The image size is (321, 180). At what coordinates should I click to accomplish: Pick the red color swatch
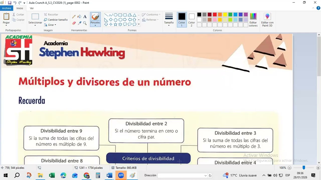click(215, 15)
